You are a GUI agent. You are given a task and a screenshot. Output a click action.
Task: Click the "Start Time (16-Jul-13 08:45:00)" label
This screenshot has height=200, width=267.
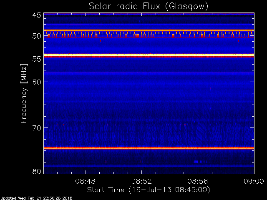coord(148,190)
